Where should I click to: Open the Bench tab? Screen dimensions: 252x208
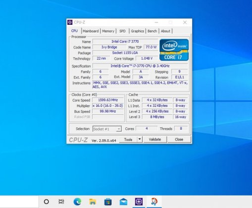(152, 31)
